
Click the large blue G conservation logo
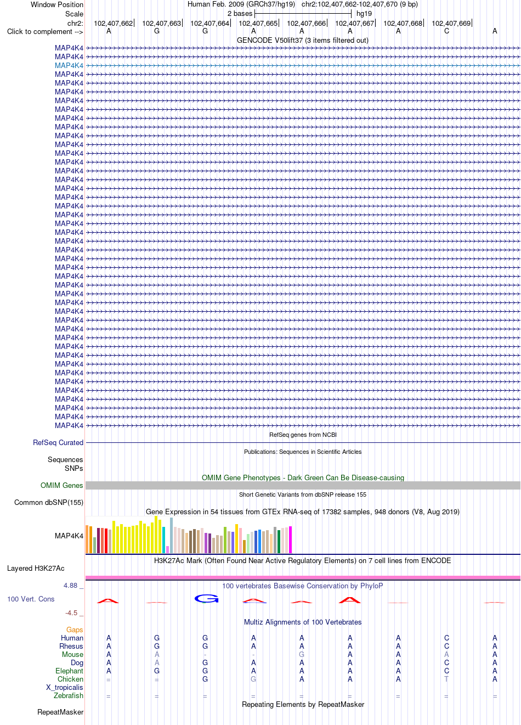pos(207,599)
